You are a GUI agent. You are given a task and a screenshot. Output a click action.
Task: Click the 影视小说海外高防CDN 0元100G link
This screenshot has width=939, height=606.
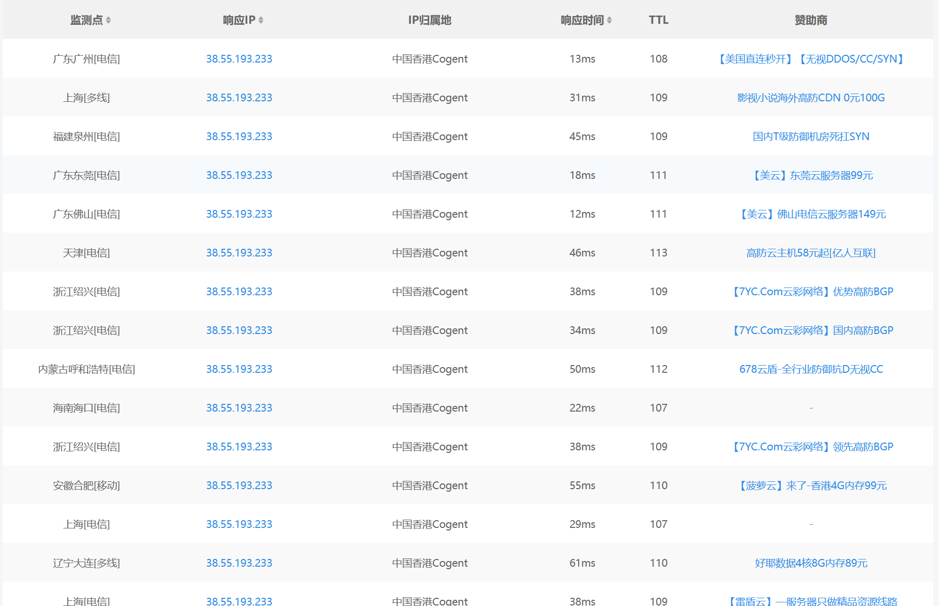(x=810, y=98)
